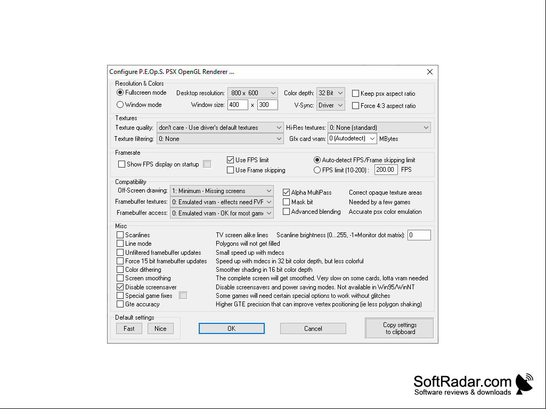Screen dimensions: 546x409
Task: Confirm with the OK button
Action: (x=232, y=329)
